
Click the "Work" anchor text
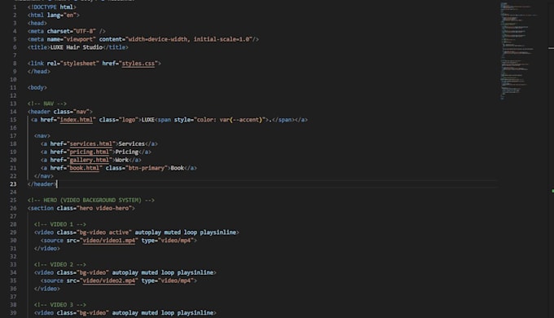click(x=122, y=161)
